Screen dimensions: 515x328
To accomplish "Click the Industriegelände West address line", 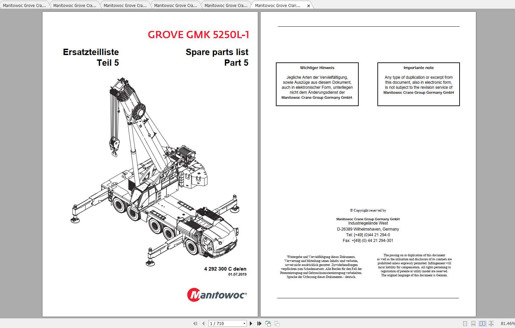I will coord(368,223).
